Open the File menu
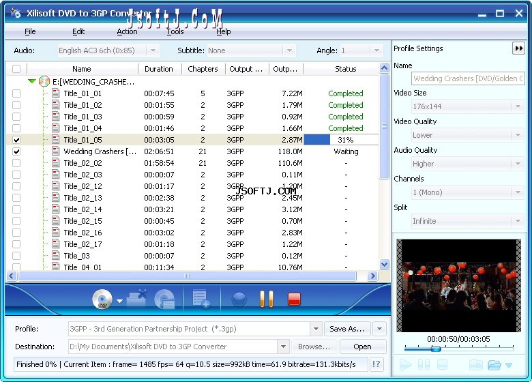This screenshot has height=382, width=532. 30,31
